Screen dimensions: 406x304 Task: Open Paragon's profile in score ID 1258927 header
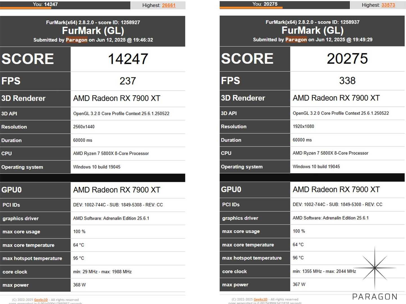click(76, 40)
